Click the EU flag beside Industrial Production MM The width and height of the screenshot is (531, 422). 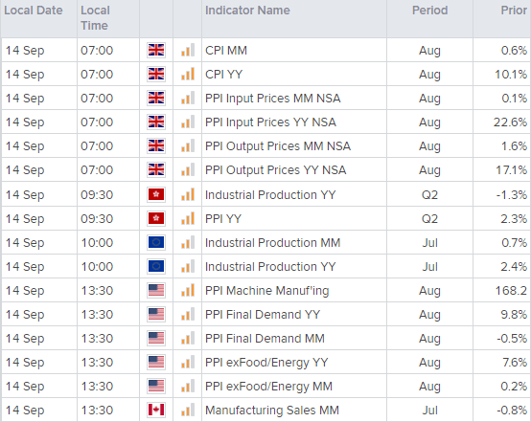point(156,242)
